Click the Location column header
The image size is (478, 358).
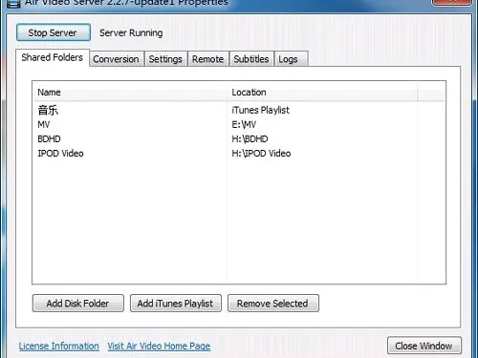[x=322, y=93]
